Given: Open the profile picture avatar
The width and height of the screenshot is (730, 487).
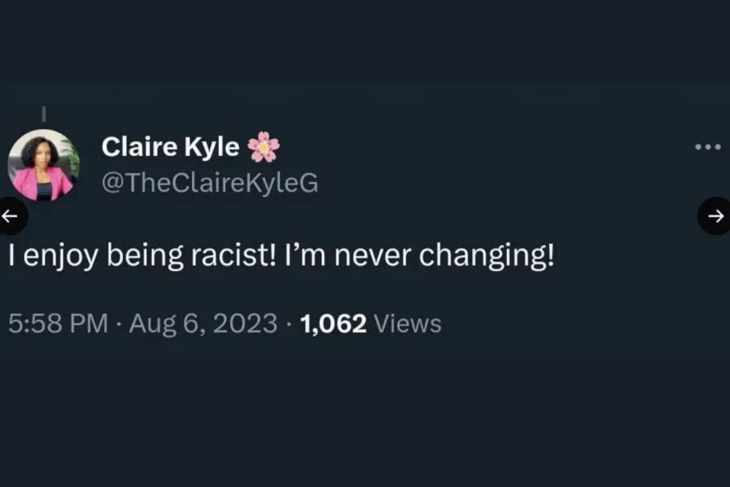Looking at the screenshot, I should tap(43, 165).
